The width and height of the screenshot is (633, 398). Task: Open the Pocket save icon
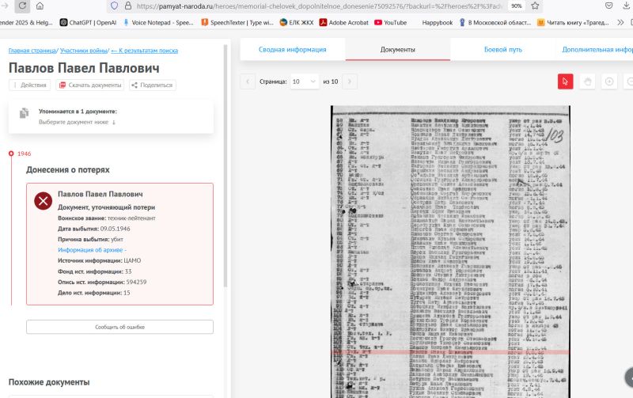(x=608, y=6)
